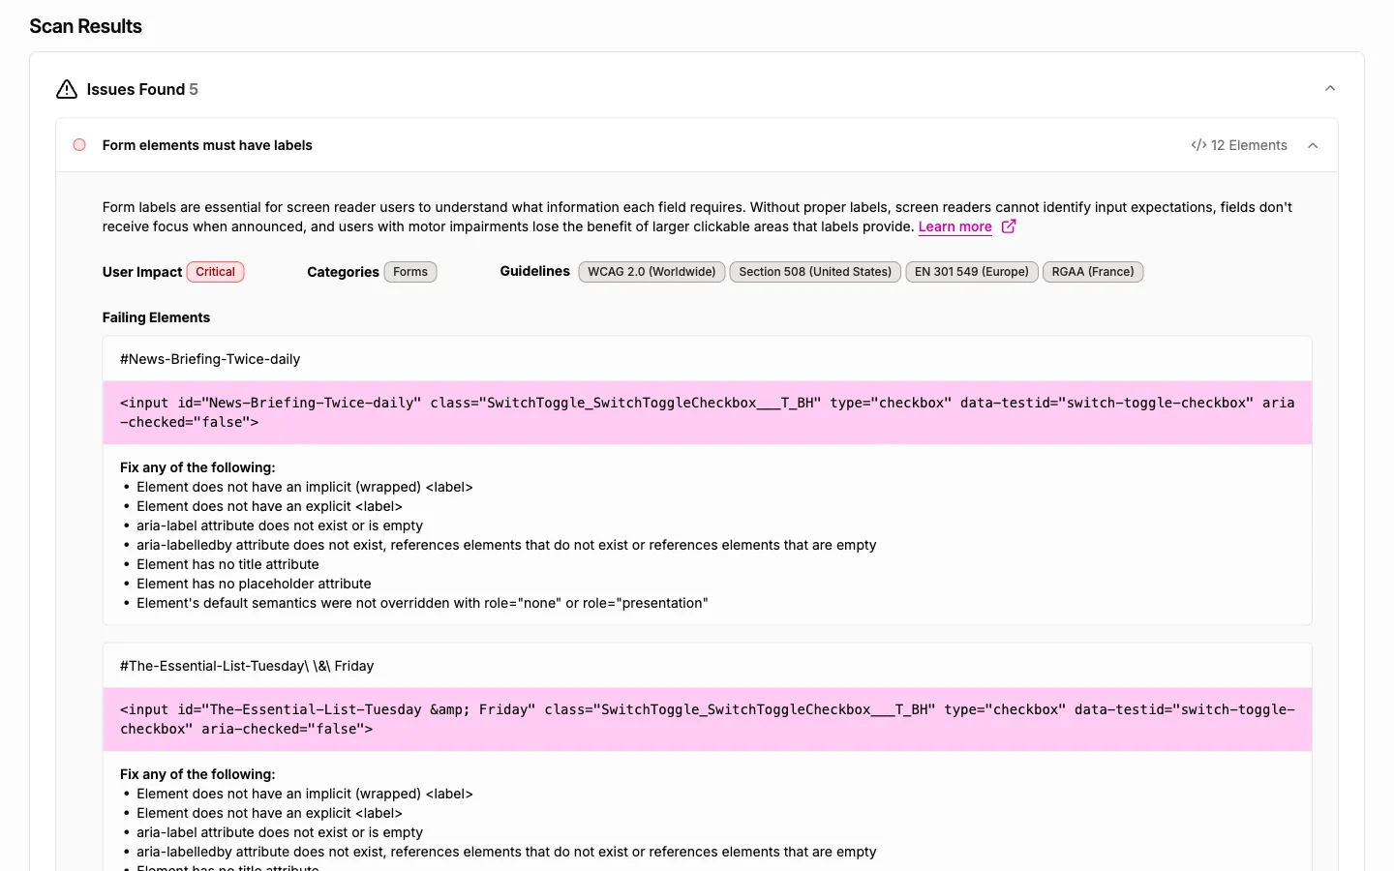Image resolution: width=1394 pixels, height=871 pixels.
Task: Click the Issues Found 5 heading
Action: pyautogui.click(x=142, y=89)
